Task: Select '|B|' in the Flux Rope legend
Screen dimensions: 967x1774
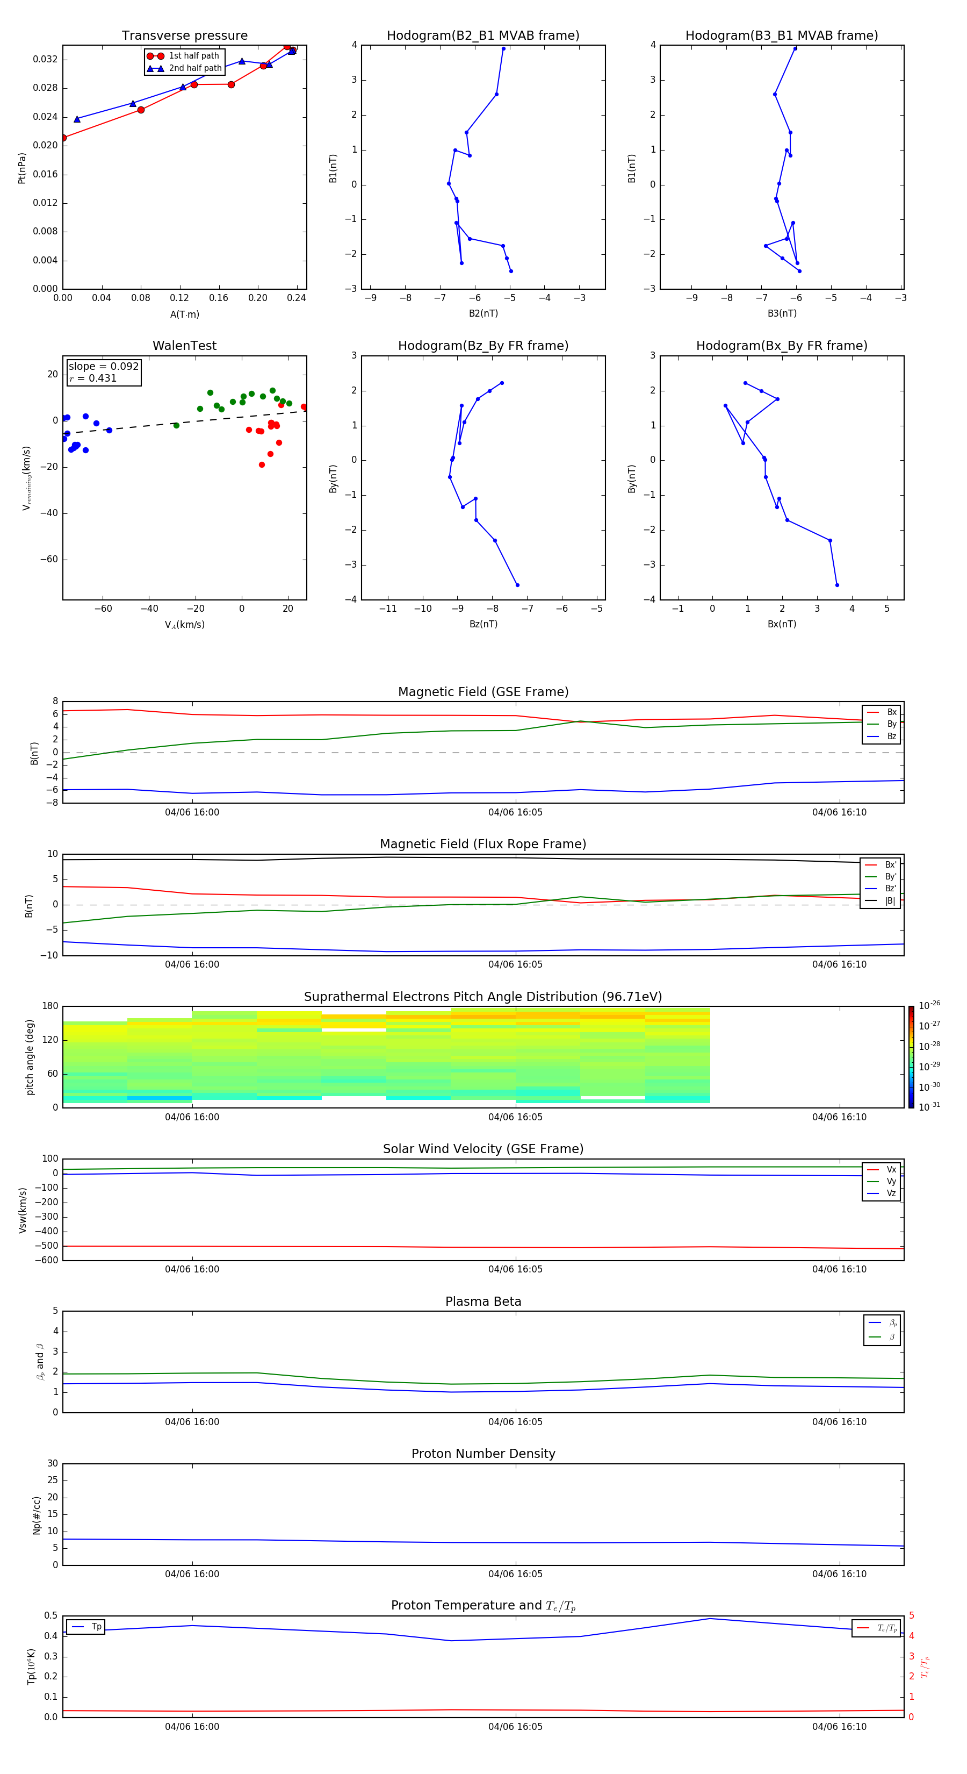Action: [x=881, y=901]
